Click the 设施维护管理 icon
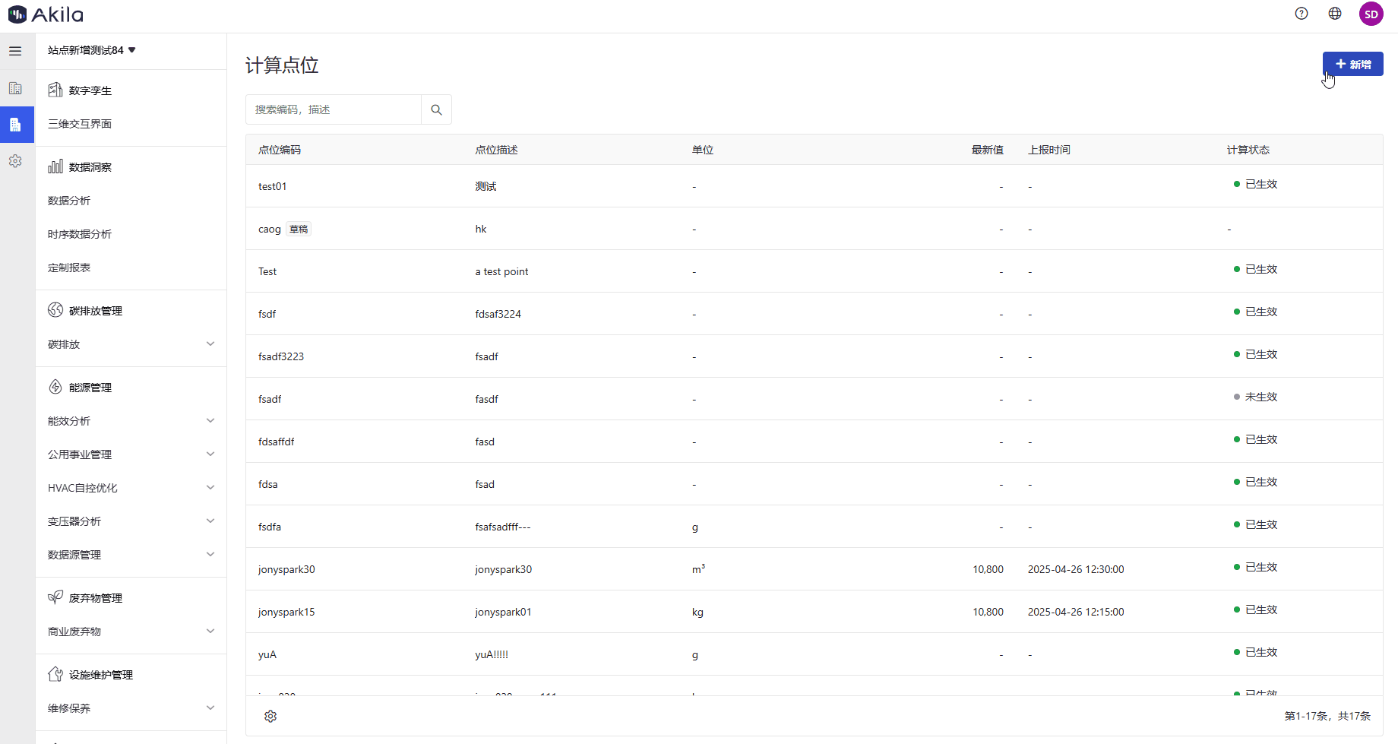This screenshot has height=744, width=1398. 55,674
